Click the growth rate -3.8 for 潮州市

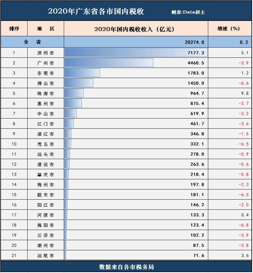(x=243, y=245)
